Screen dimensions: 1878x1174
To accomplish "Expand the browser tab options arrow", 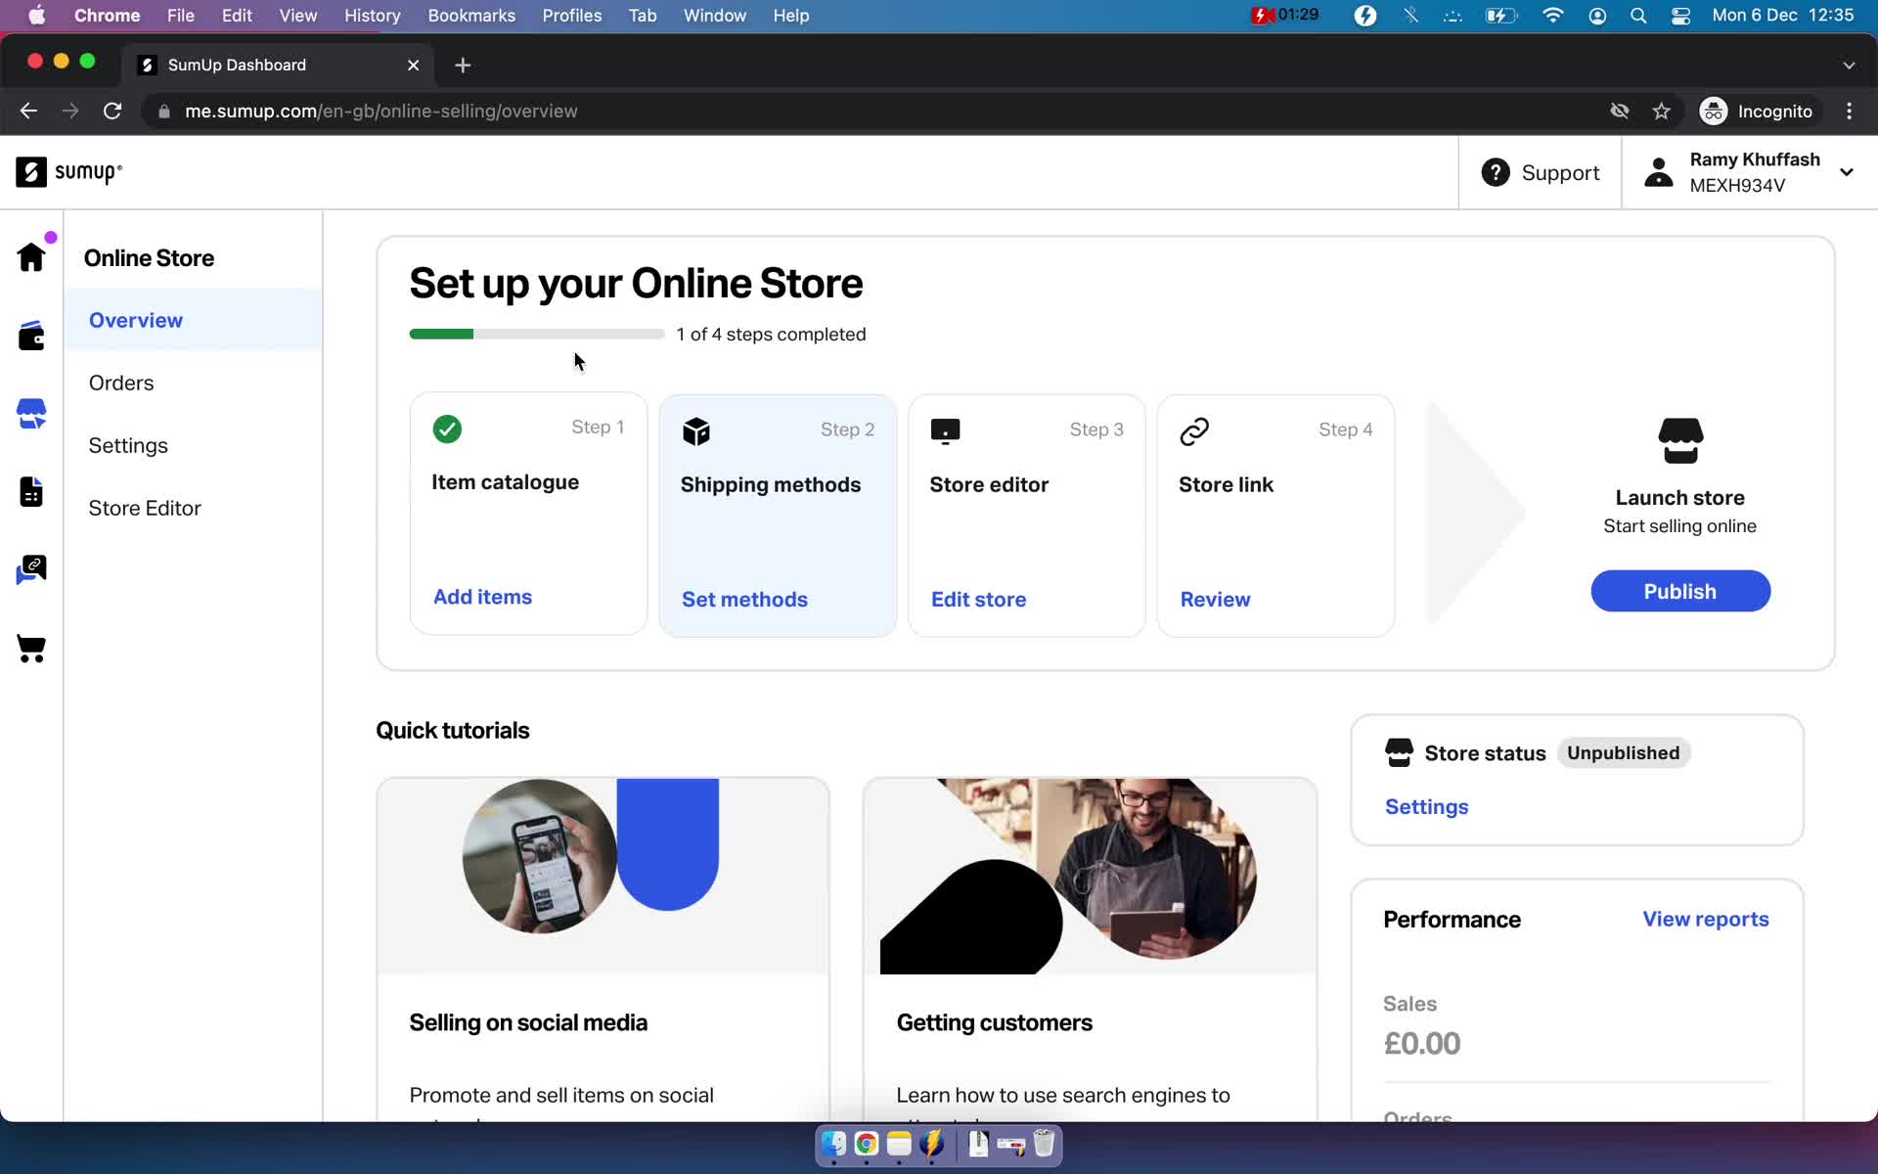I will click(1849, 64).
